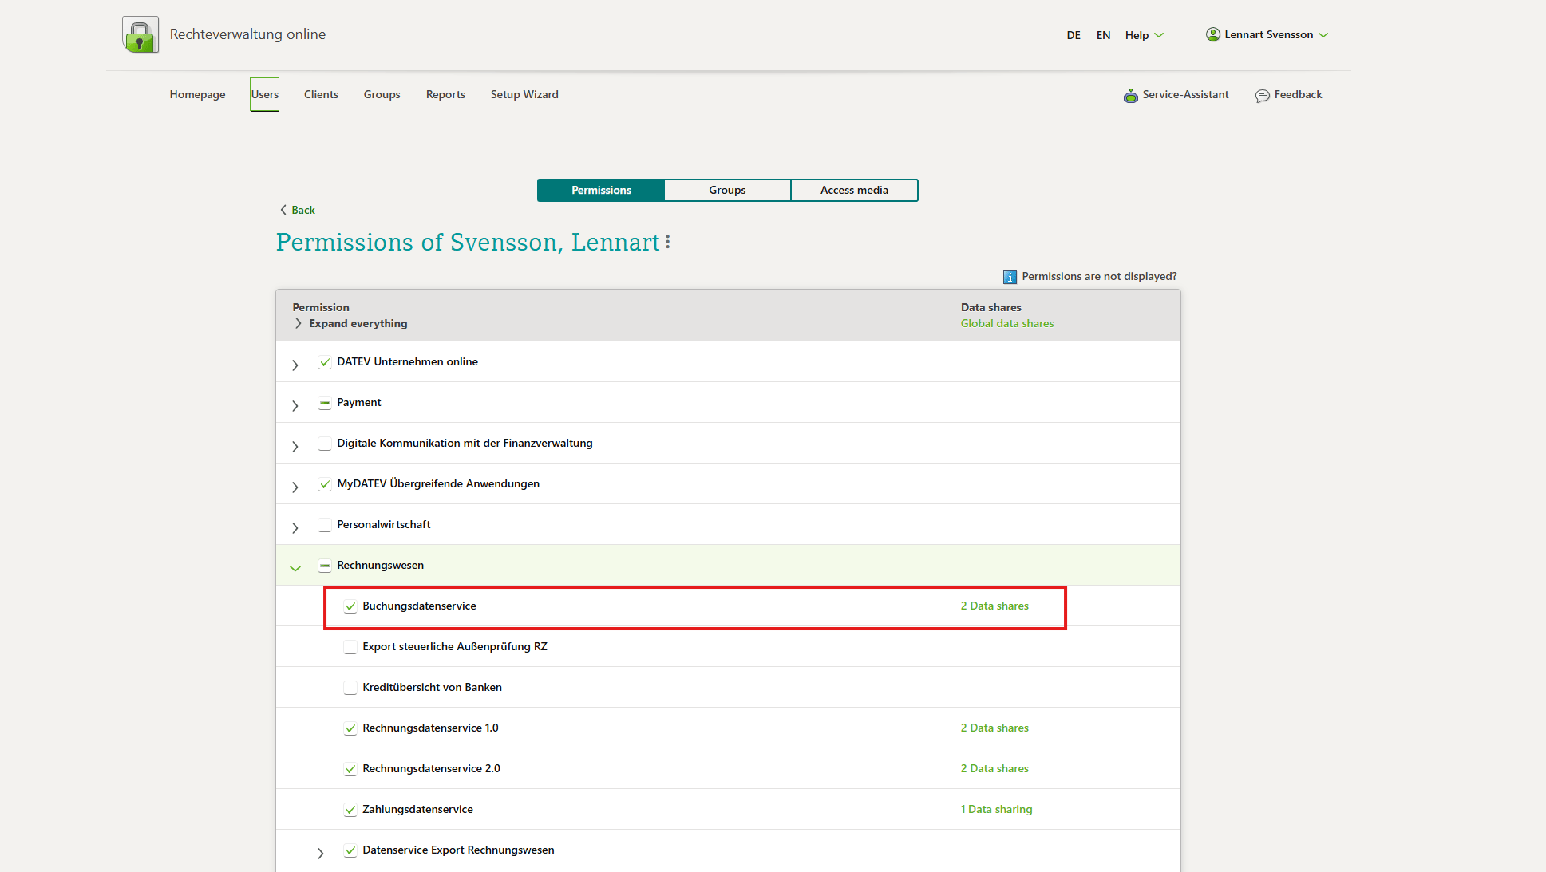
Task: Click the Rechnungswesen row label
Action: tap(380, 565)
